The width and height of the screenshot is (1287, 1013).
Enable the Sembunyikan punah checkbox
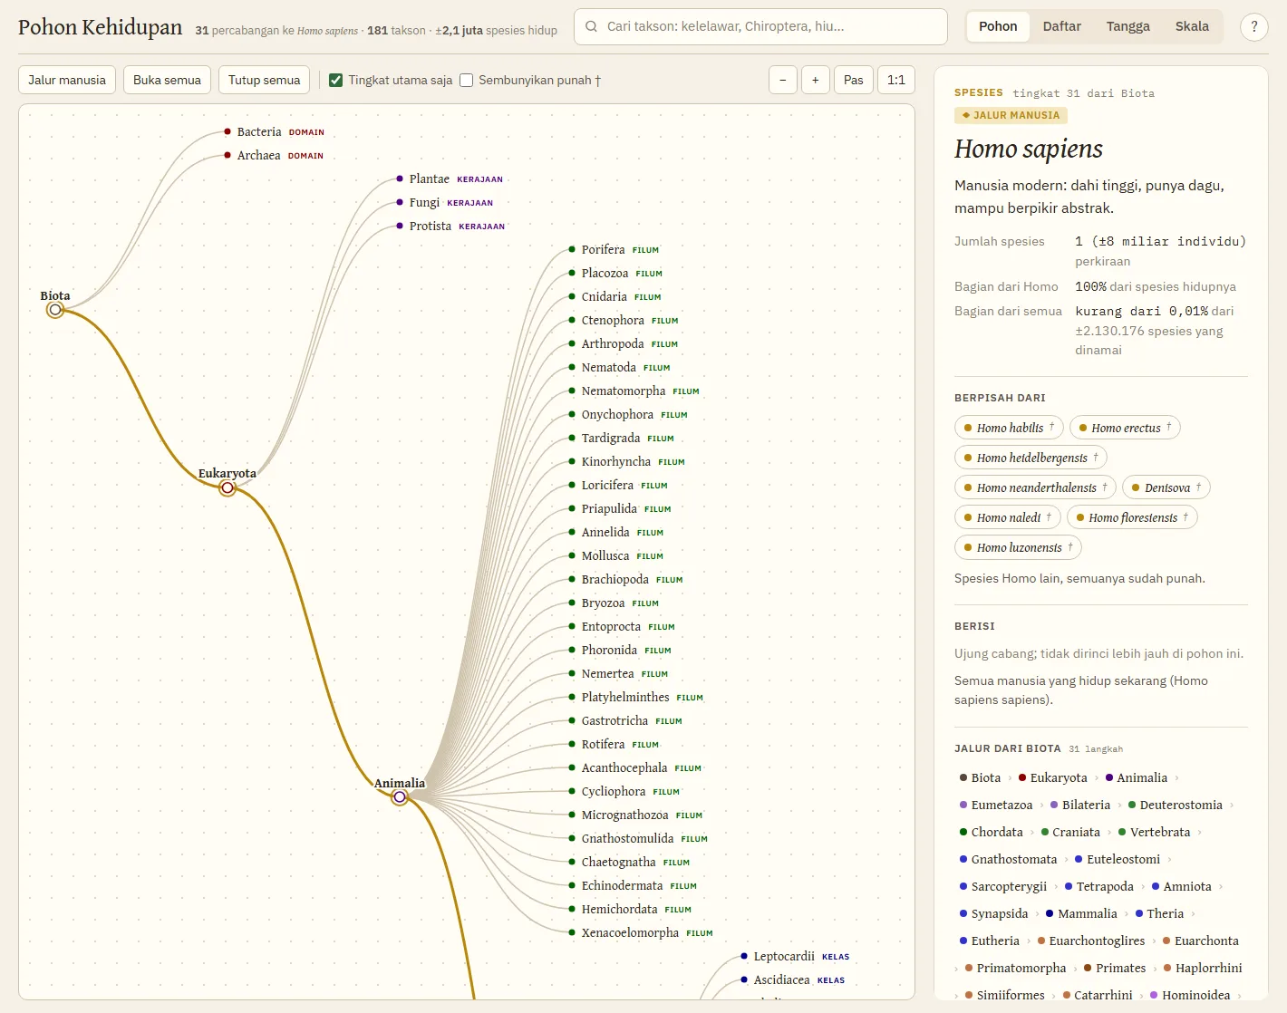[x=467, y=80]
